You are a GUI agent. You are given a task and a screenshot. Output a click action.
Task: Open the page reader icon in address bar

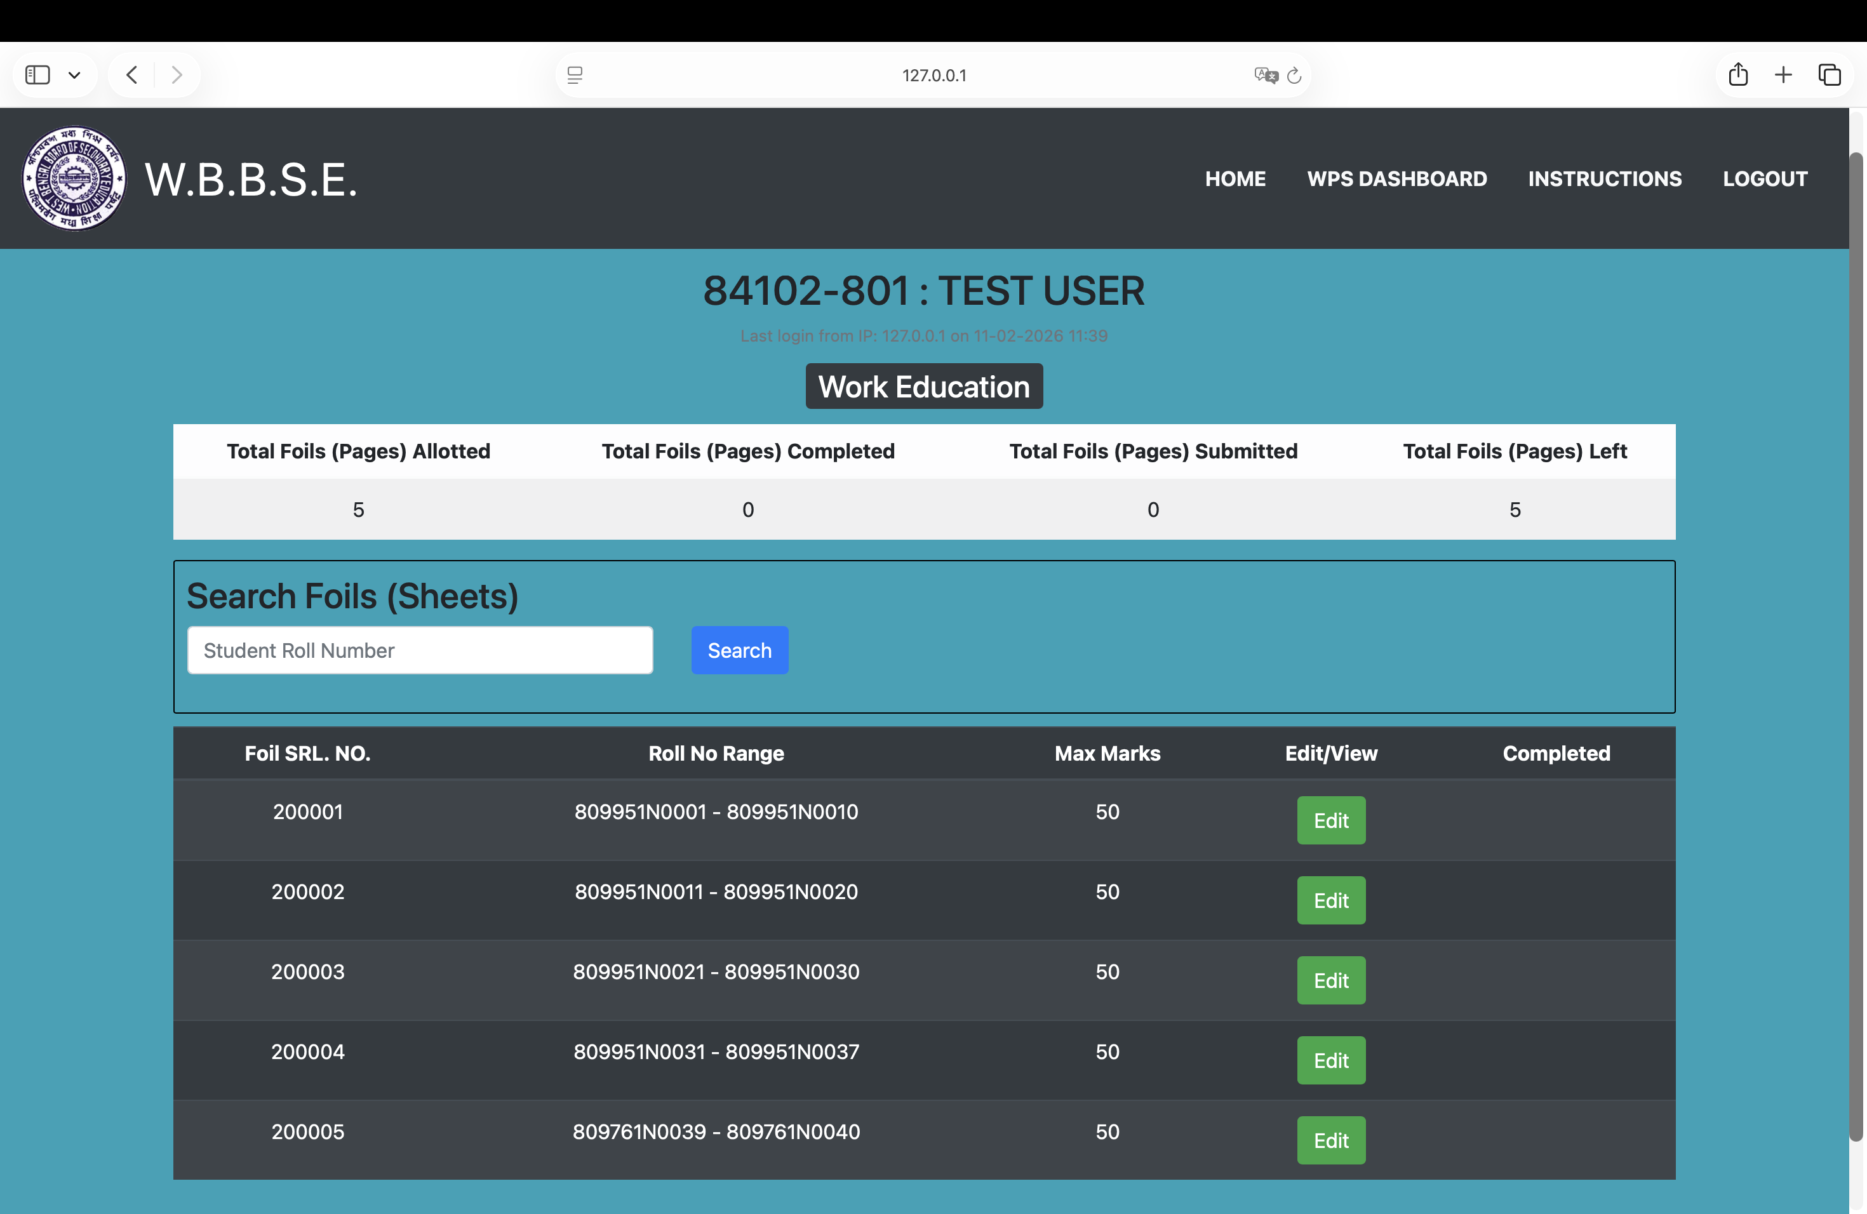pos(575,76)
